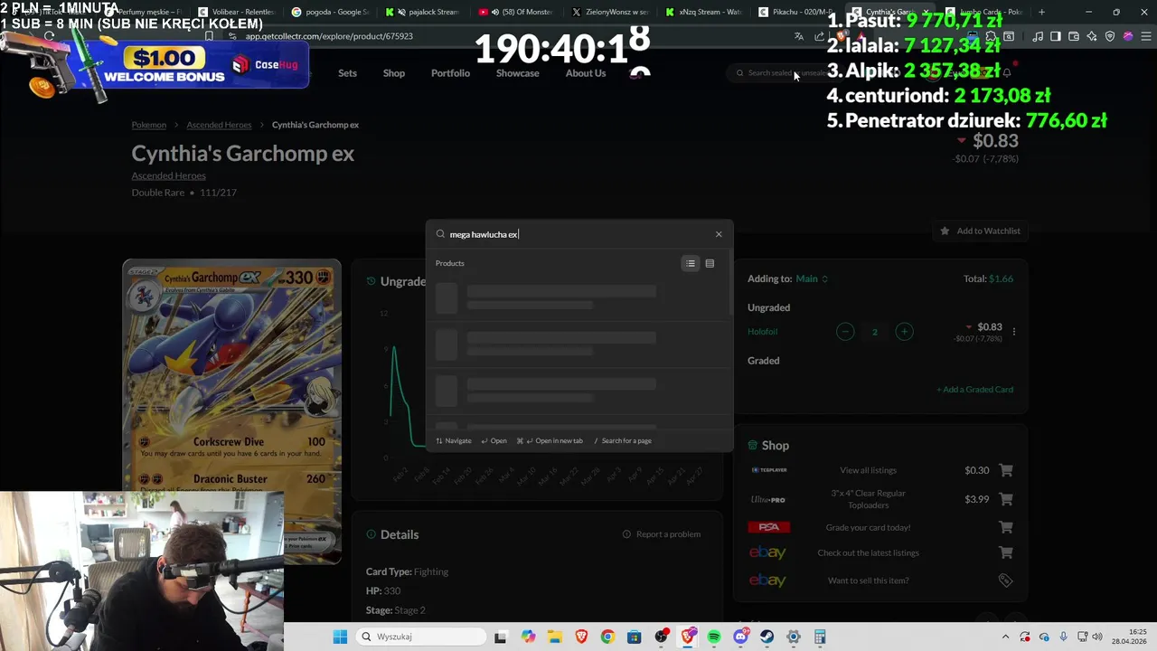Mute audio on the '(58) Of Monster' tab
Screen dimensions: 1157x651
click(495, 12)
